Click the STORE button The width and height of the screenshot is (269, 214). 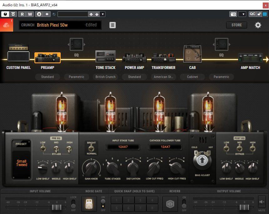[236, 25]
